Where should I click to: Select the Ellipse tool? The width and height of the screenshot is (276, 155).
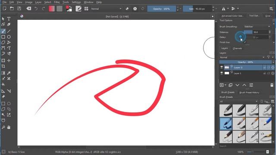[x=9, y=37]
